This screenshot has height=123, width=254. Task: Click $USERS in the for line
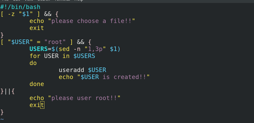pyautogui.click(x=84, y=56)
